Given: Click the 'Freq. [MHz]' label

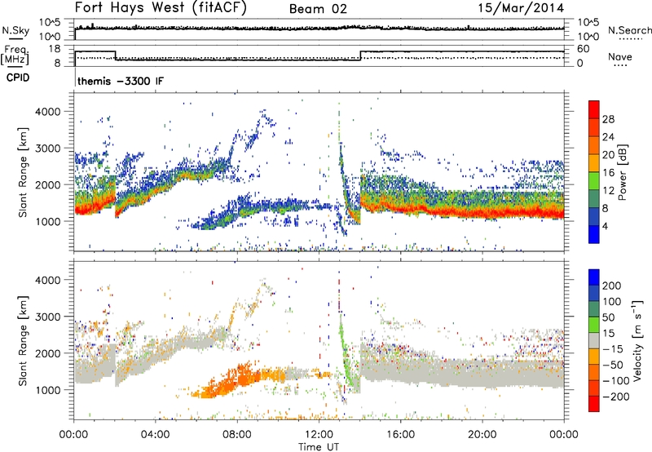Looking at the screenshot, I should pyautogui.click(x=15, y=55).
